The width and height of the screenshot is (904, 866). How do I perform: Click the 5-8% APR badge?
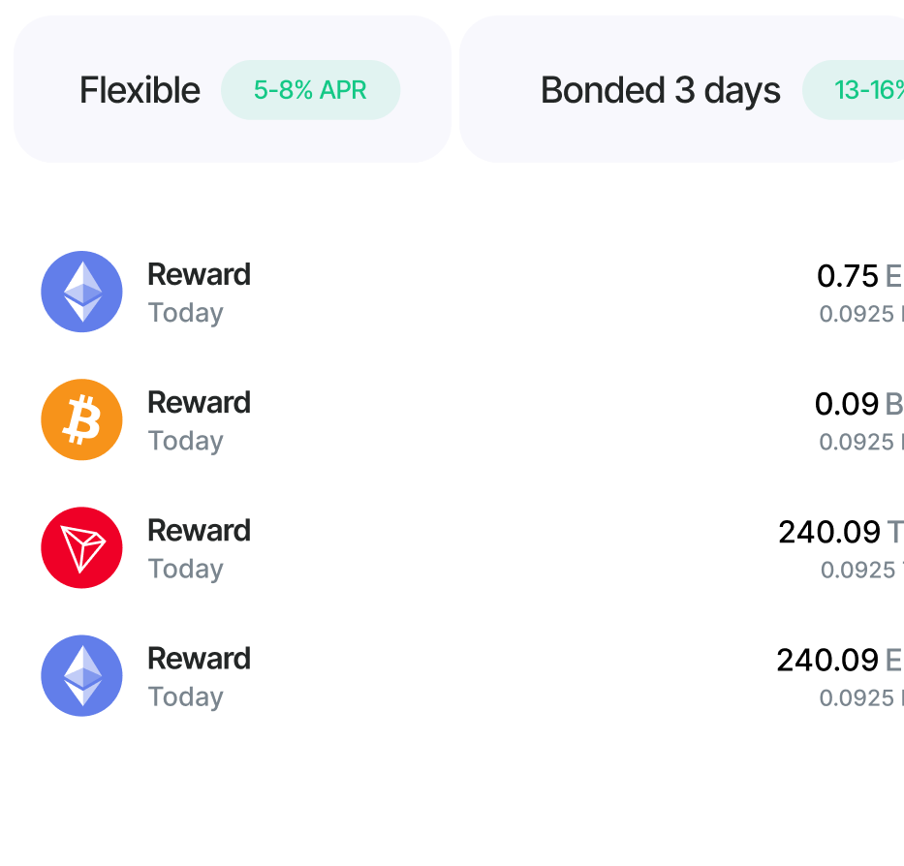point(310,90)
